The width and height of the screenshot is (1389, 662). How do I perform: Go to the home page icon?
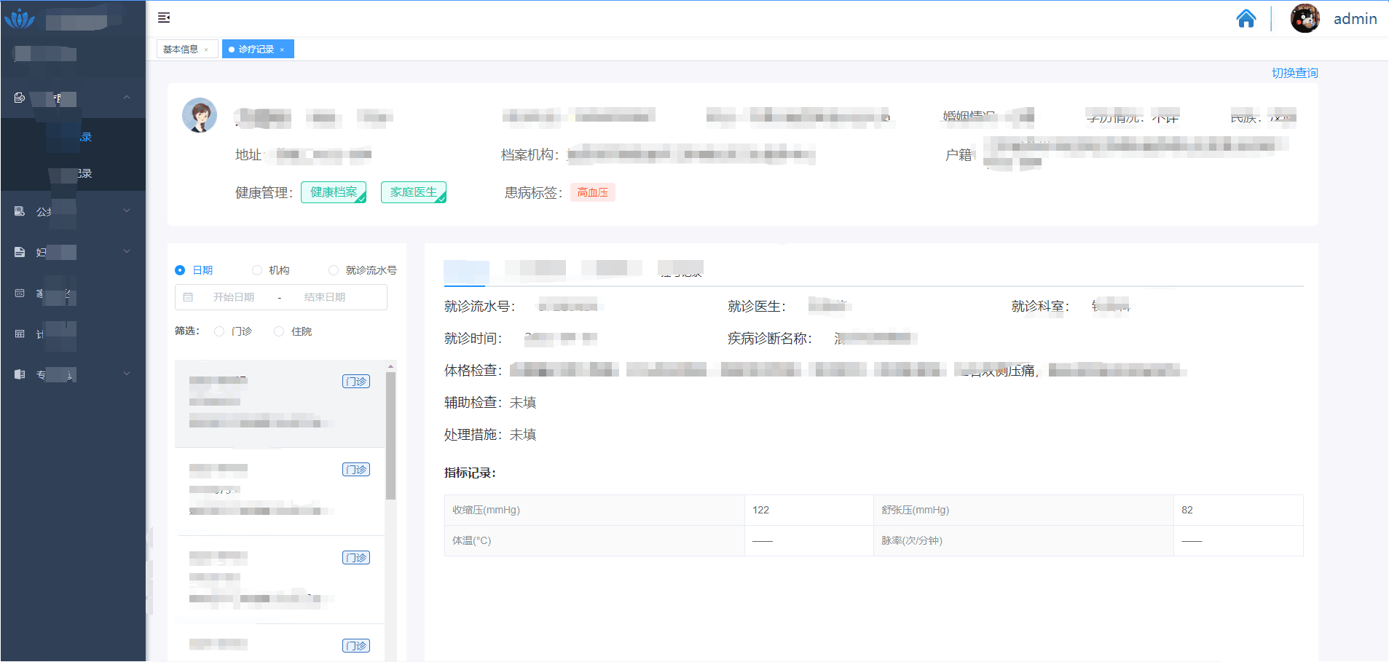1246,18
